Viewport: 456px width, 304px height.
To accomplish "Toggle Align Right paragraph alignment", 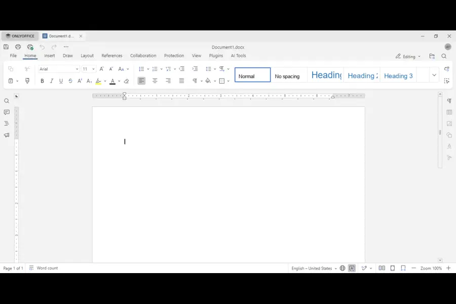I will (x=168, y=81).
